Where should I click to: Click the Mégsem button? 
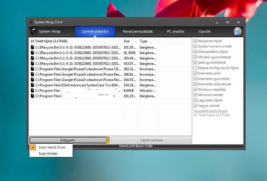tap(68, 140)
